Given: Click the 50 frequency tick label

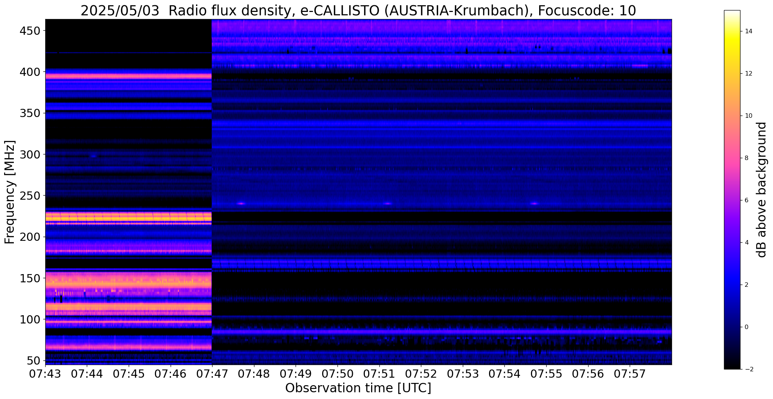Looking at the screenshot, I should tap(34, 361).
